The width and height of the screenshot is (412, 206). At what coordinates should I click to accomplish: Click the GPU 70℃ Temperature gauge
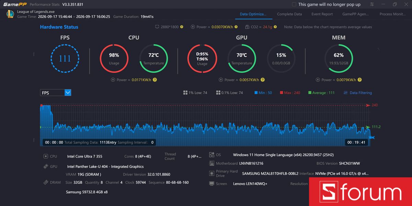pos(242,58)
